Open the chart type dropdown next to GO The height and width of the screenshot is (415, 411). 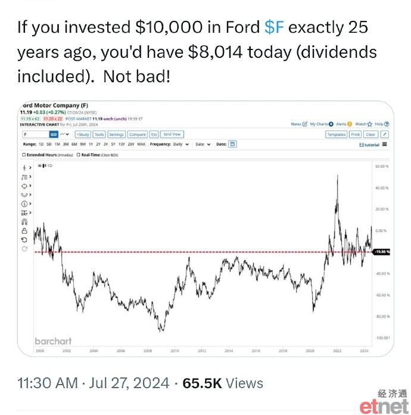[x=65, y=134]
